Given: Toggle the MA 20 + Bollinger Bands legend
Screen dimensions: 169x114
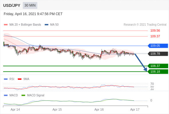Looking at the screenshot, I should (25, 25).
